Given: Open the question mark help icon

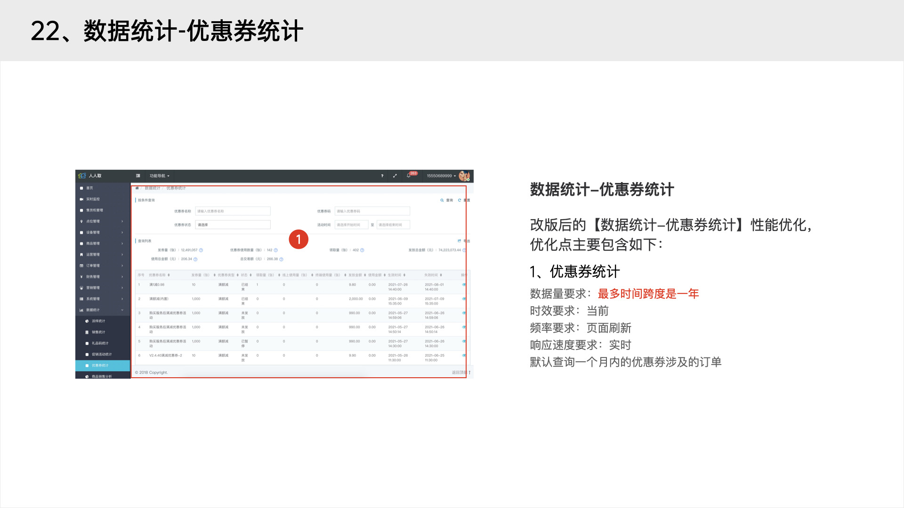Looking at the screenshot, I should (x=382, y=176).
